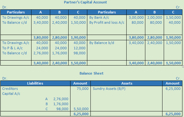Click the Dr. label of Partner's Capital Account
This screenshot has width=184, height=117.
pyautogui.click(x=5, y=7)
